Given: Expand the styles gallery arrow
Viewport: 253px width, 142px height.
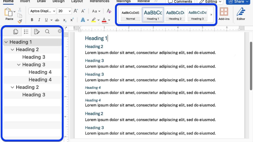Looking at the screenshot, I should tap(211, 15).
